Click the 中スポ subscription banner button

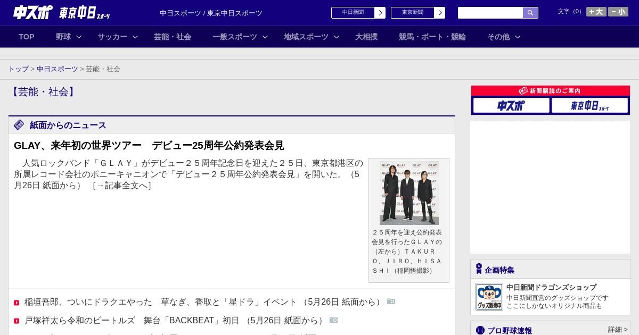[x=511, y=105]
